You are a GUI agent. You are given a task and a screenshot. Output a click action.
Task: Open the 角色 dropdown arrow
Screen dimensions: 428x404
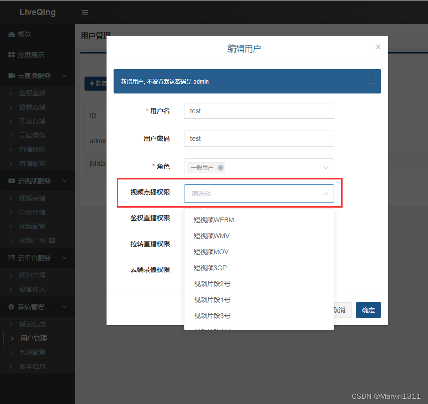(x=326, y=167)
